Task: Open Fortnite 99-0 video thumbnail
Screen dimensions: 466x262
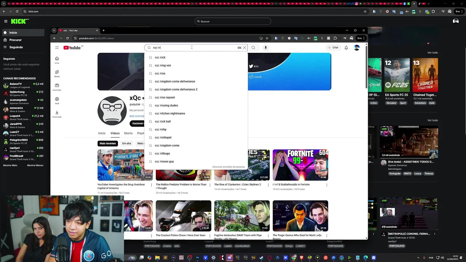Action: (x=300, y=165)
